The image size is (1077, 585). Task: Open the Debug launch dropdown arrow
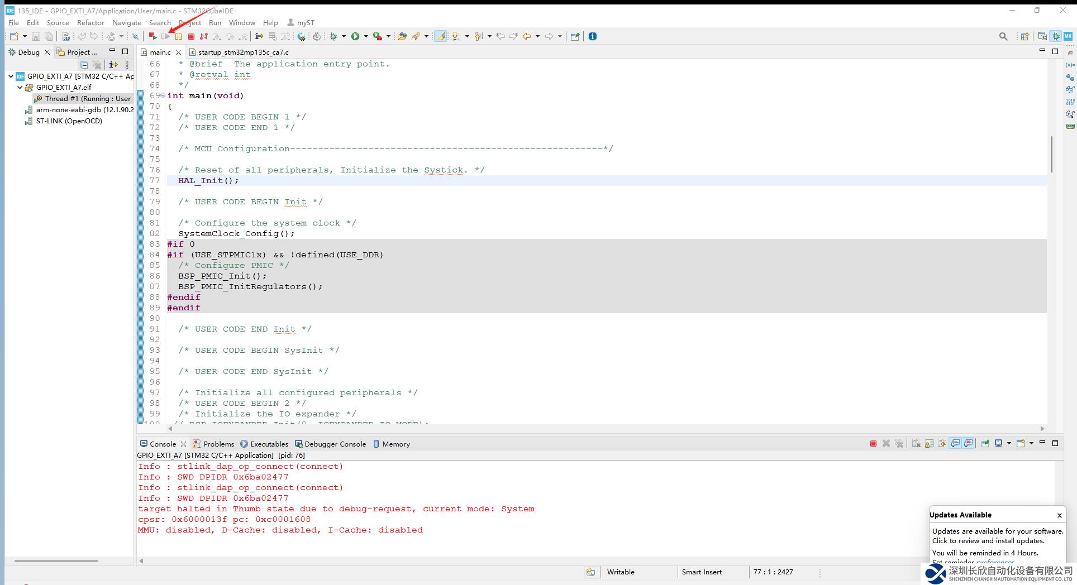(x=344, y=36)
